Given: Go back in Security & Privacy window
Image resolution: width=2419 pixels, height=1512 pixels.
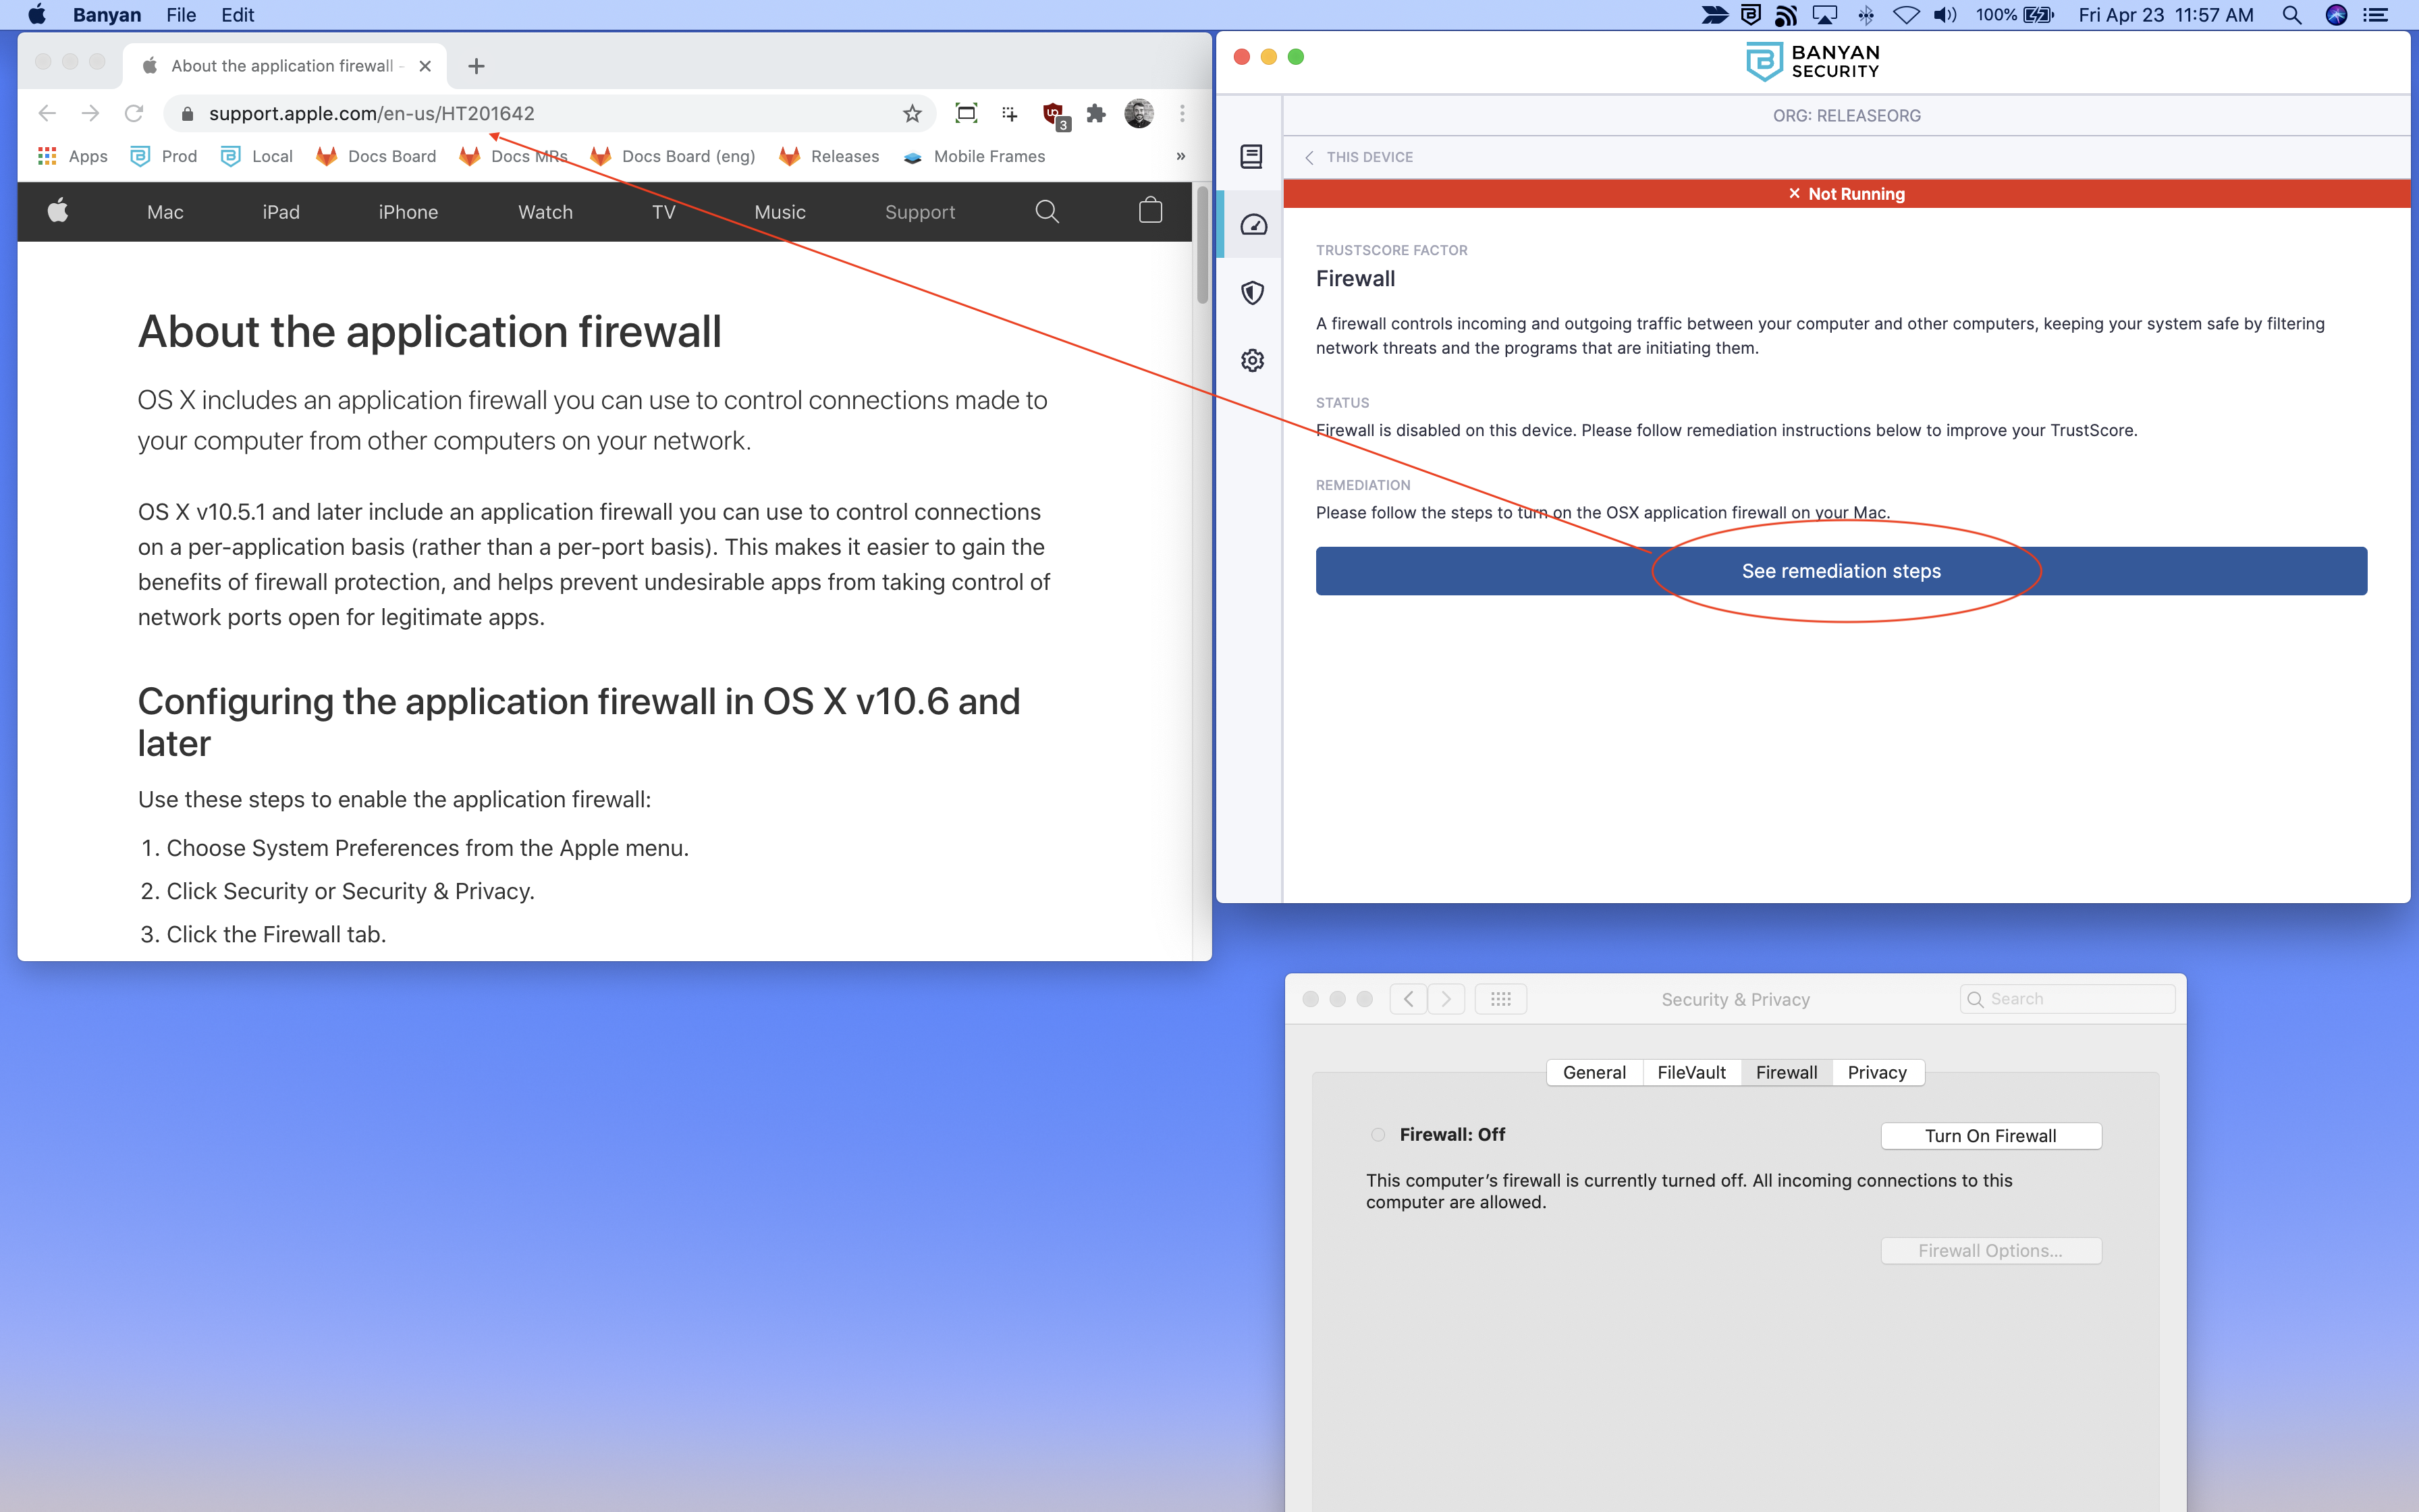Looking at the screenshot, I should (1407, 998).
